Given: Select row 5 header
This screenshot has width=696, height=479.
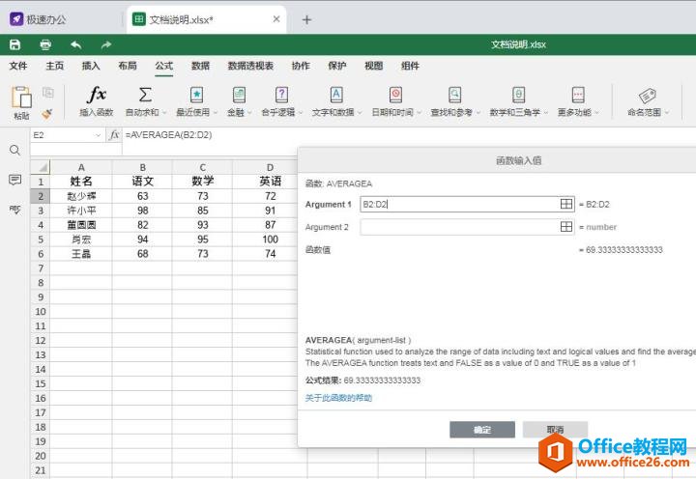Looking at the screenshot, I should pos(41,239).
